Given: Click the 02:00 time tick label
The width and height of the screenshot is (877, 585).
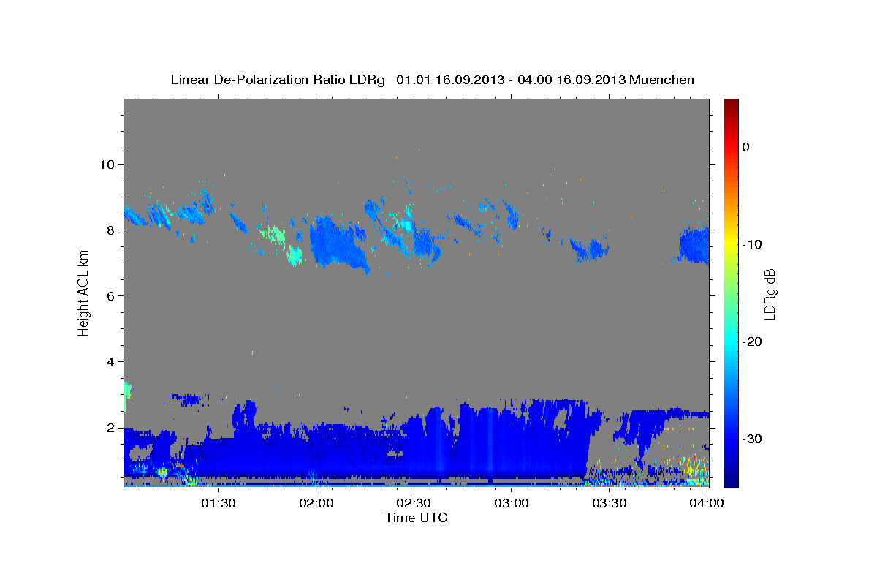Looking at the screenshot, I should [316, 504].
